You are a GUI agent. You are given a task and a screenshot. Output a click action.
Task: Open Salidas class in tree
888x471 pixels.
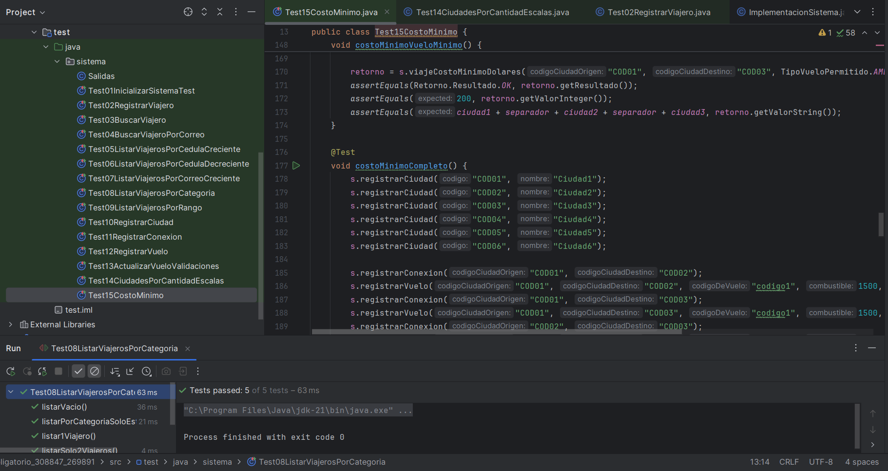[101, 76]
